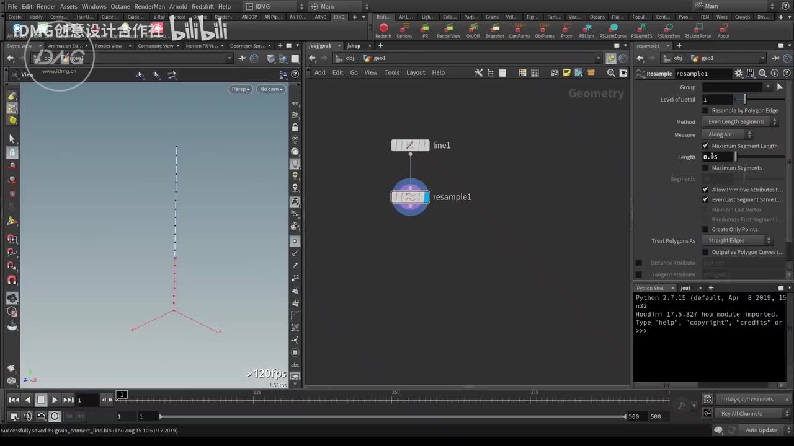794x446 pixels.
Task: Open parameter pane info icon
Action: click(774, 73)
